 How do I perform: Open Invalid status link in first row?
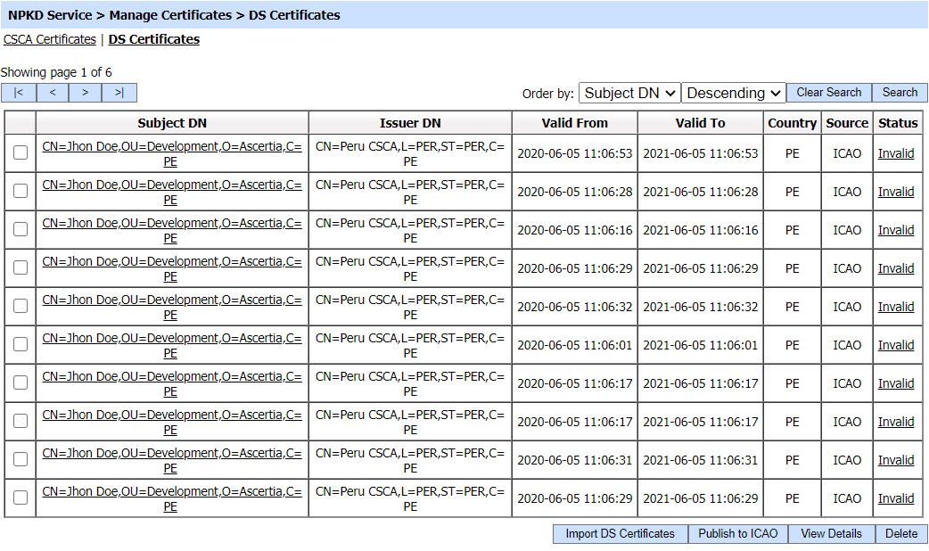pyautogui.click(x=895, y=153)
